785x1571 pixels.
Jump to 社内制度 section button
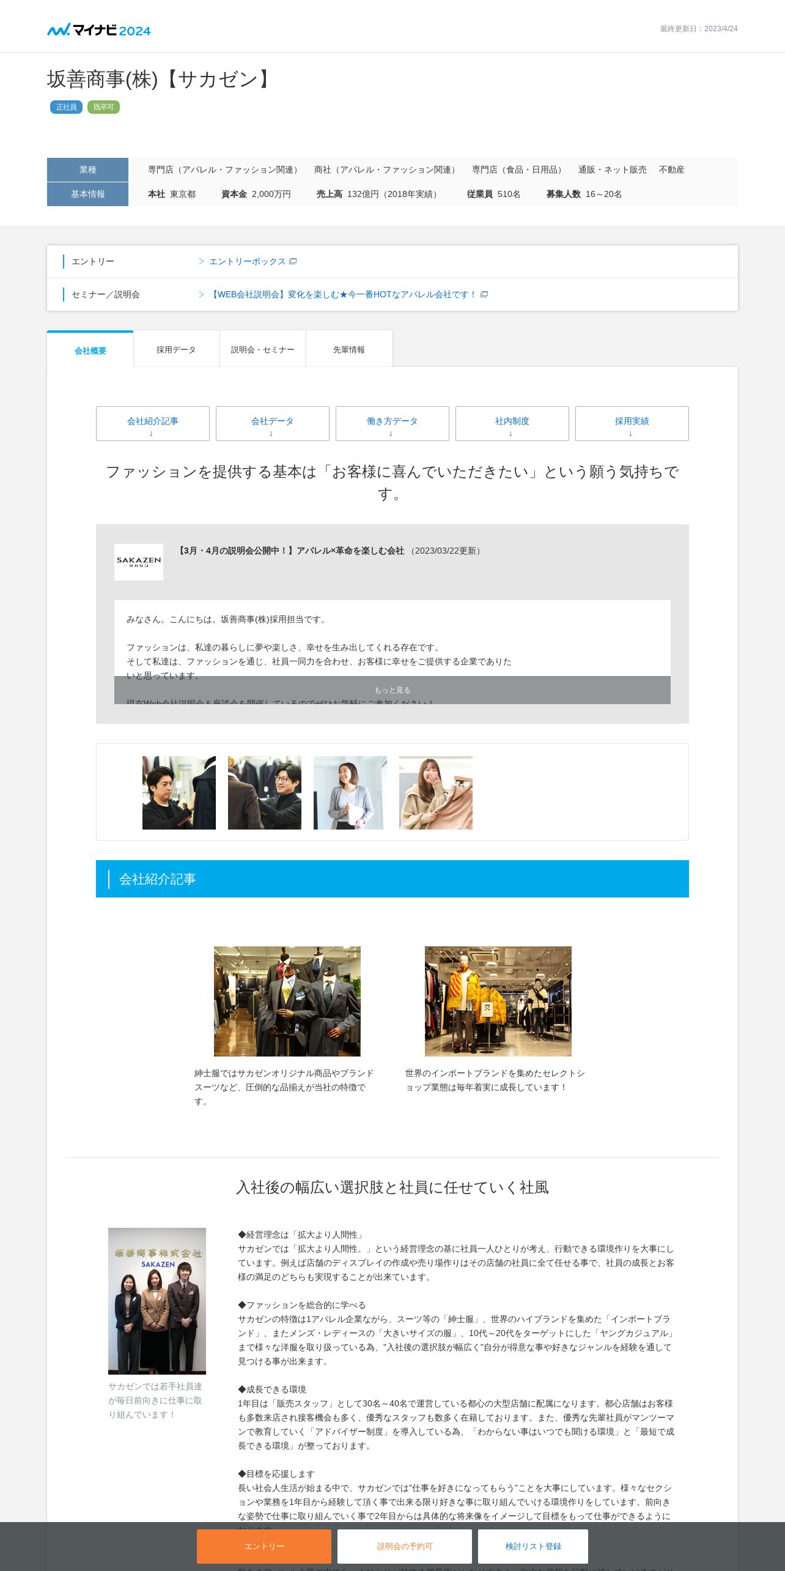(512, 423)
